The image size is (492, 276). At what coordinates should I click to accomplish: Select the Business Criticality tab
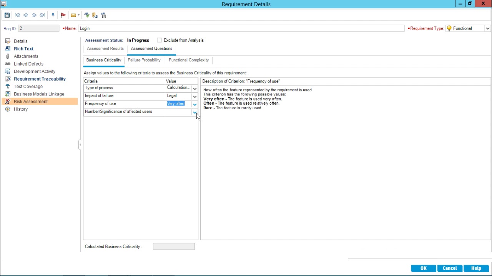pos(104,60)
